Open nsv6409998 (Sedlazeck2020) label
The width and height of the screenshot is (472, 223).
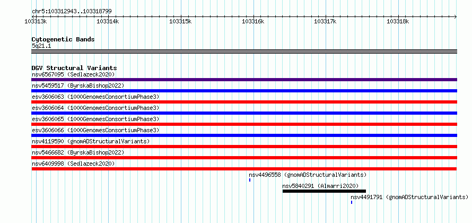click(x=73, y=164)
